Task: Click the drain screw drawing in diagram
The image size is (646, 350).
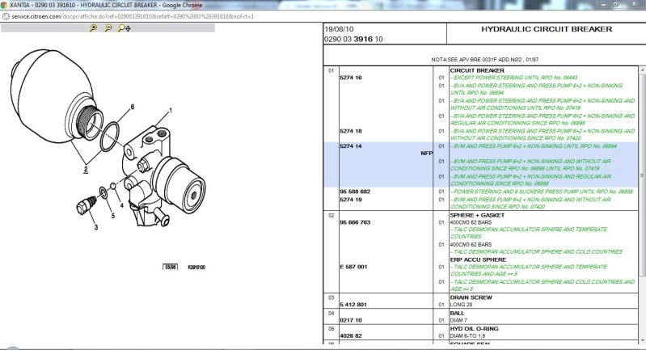Action: [86, 205]
